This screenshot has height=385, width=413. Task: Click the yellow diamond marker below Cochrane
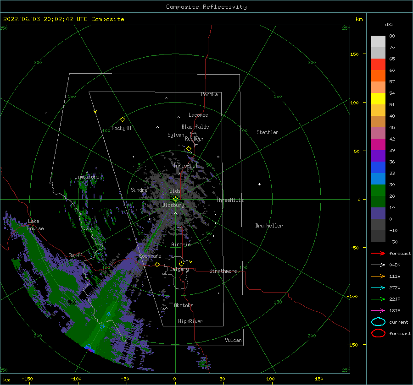[157, 264]
